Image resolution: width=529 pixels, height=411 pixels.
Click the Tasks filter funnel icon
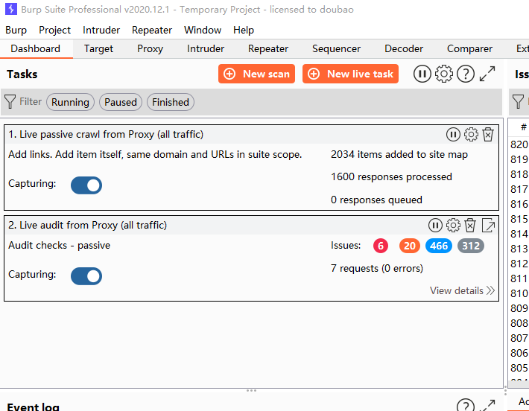pos(10,101)
